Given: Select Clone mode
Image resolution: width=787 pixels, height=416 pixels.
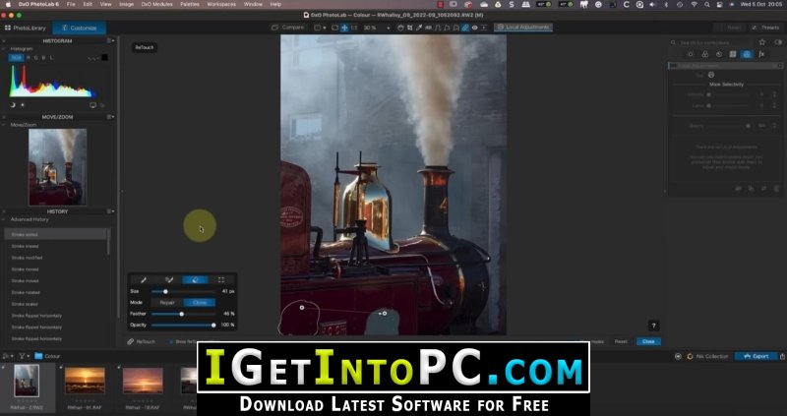Looking at the screenshot, I should 200,303.
